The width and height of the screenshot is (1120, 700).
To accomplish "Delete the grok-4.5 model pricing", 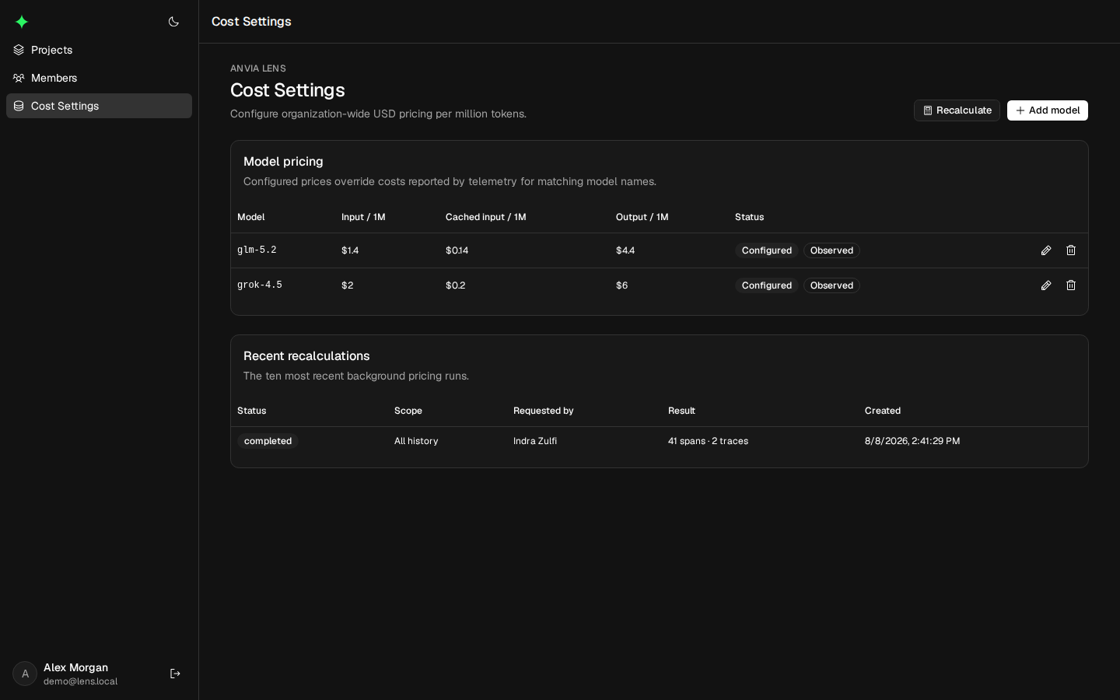I will pos(1071,285).
